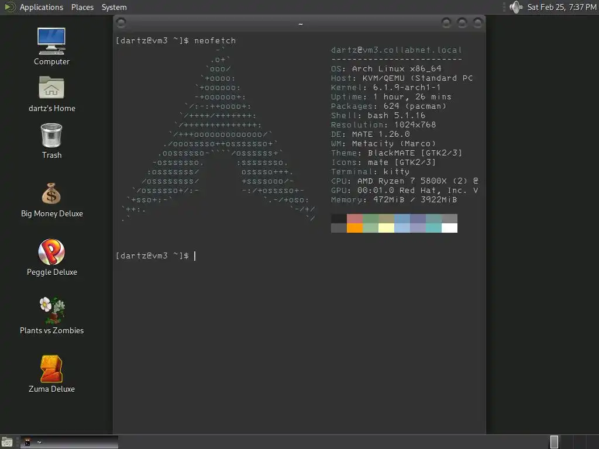Image resolution: width=599 pixels, height=449 pixels.
Task: Click show desktop button in bottom panel
Action: tap(7, 442)
